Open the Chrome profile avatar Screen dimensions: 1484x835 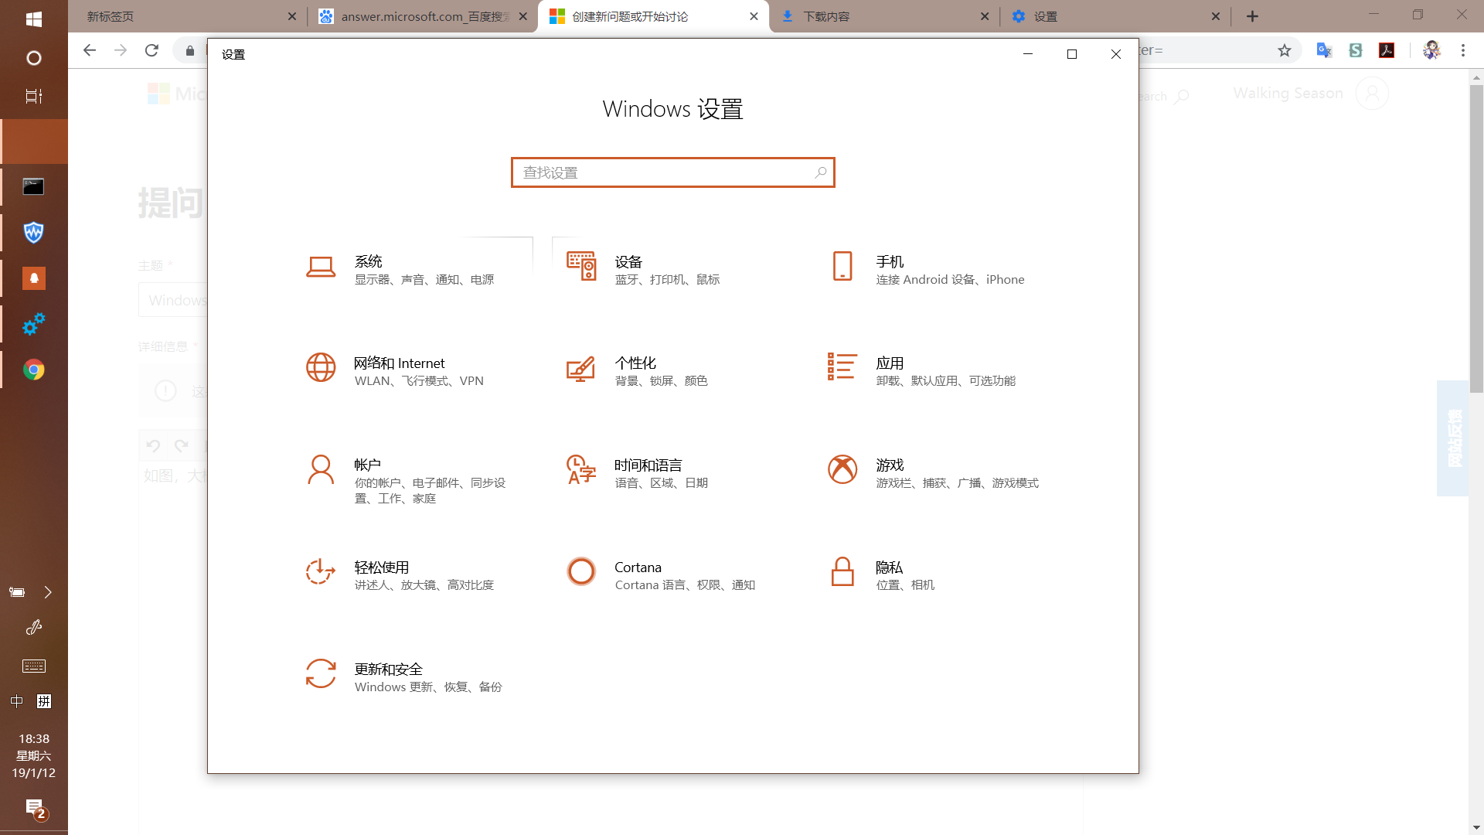tap(1431, 50)
